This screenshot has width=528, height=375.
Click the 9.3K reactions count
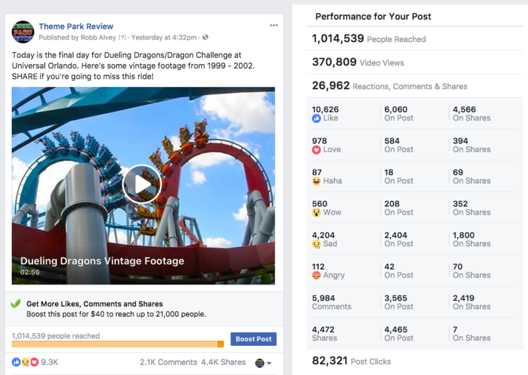click(x=49, y=362)
